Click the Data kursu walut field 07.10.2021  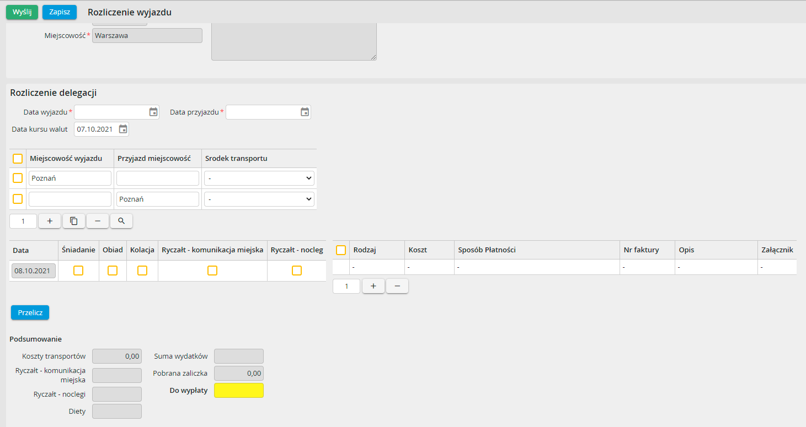[101, 129]
